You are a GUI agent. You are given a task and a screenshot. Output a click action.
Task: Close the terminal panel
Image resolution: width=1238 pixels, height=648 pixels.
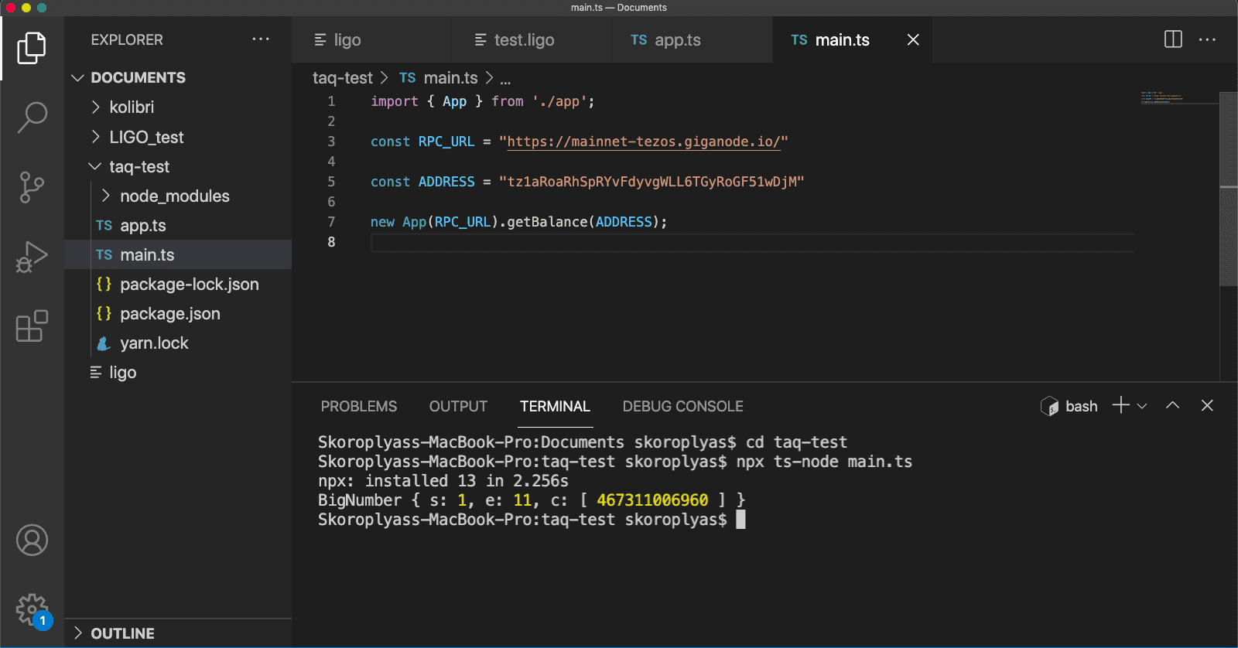tap(1207, 406)
